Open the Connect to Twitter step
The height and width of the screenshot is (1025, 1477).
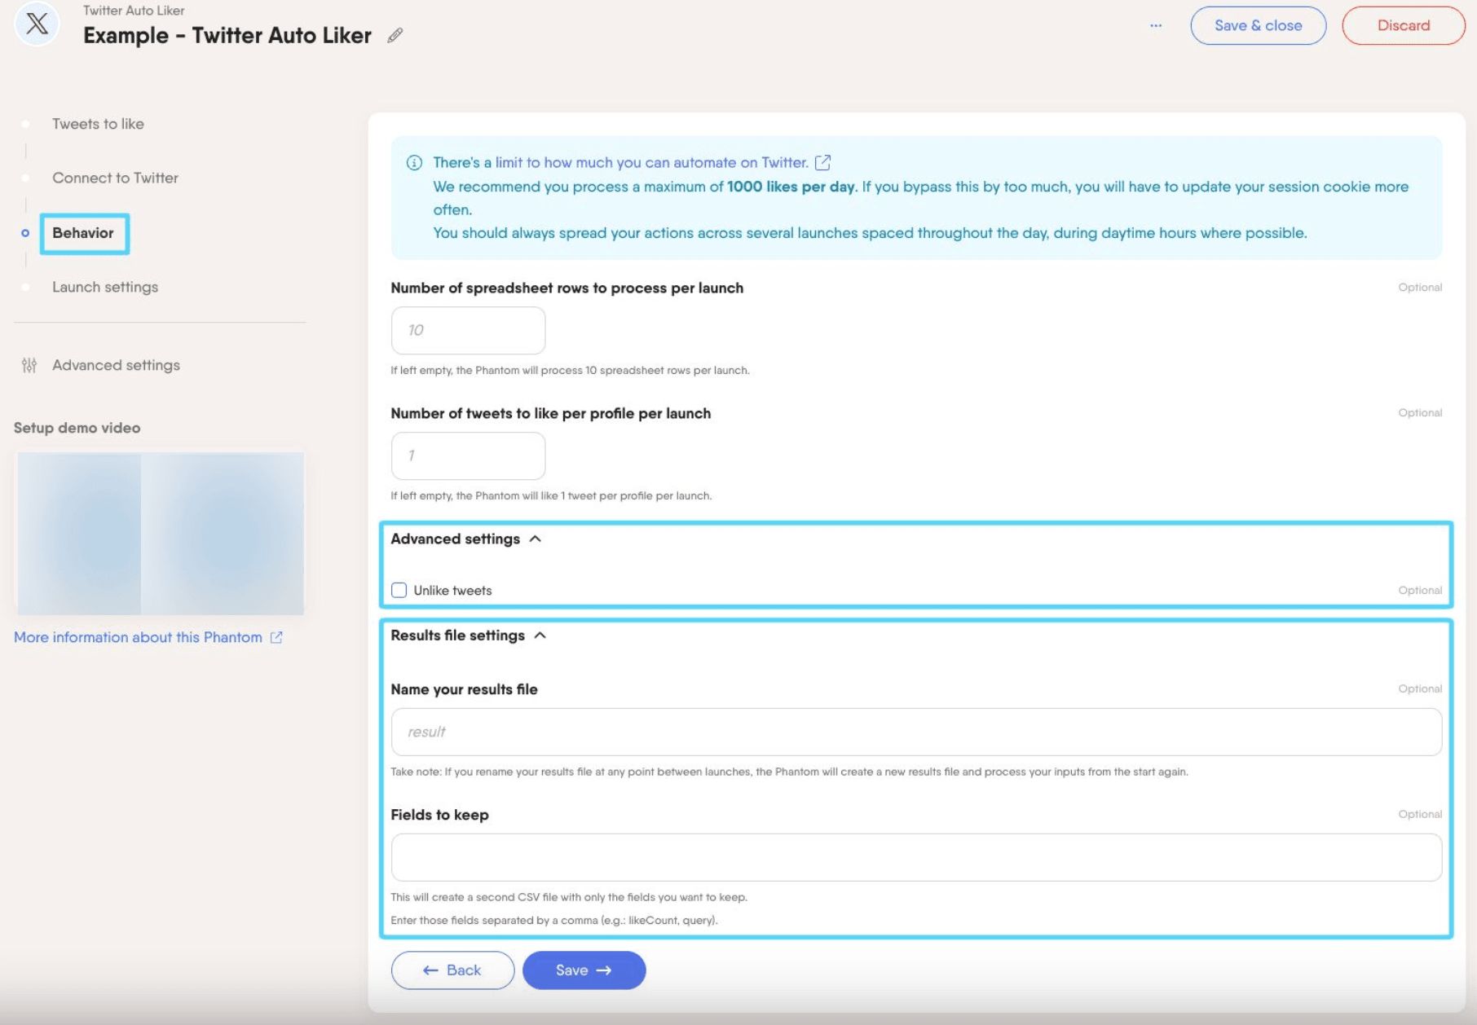pyautogui.click(x=115, y=178)
